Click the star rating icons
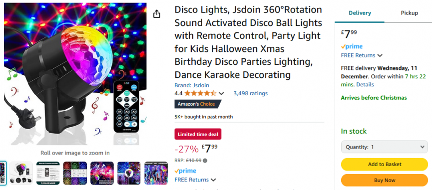The image size is (432, 190). tap(200, 93)
